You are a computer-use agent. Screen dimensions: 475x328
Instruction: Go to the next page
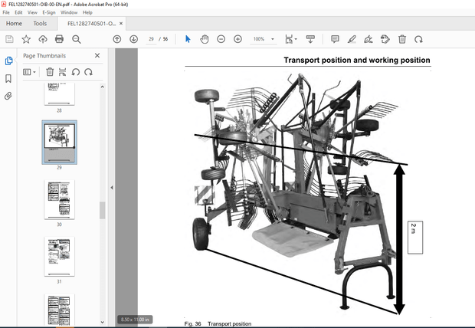pyautogui.click(x=133, y=39)
